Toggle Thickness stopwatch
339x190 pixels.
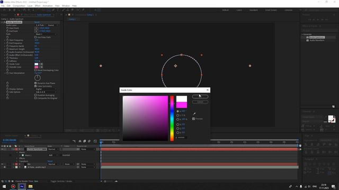tap(7, 58)
